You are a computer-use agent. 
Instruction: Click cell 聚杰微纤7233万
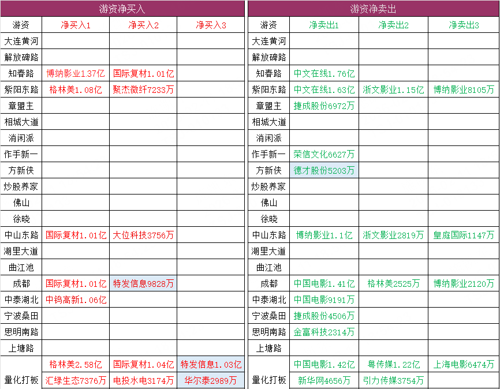(143, 89)
